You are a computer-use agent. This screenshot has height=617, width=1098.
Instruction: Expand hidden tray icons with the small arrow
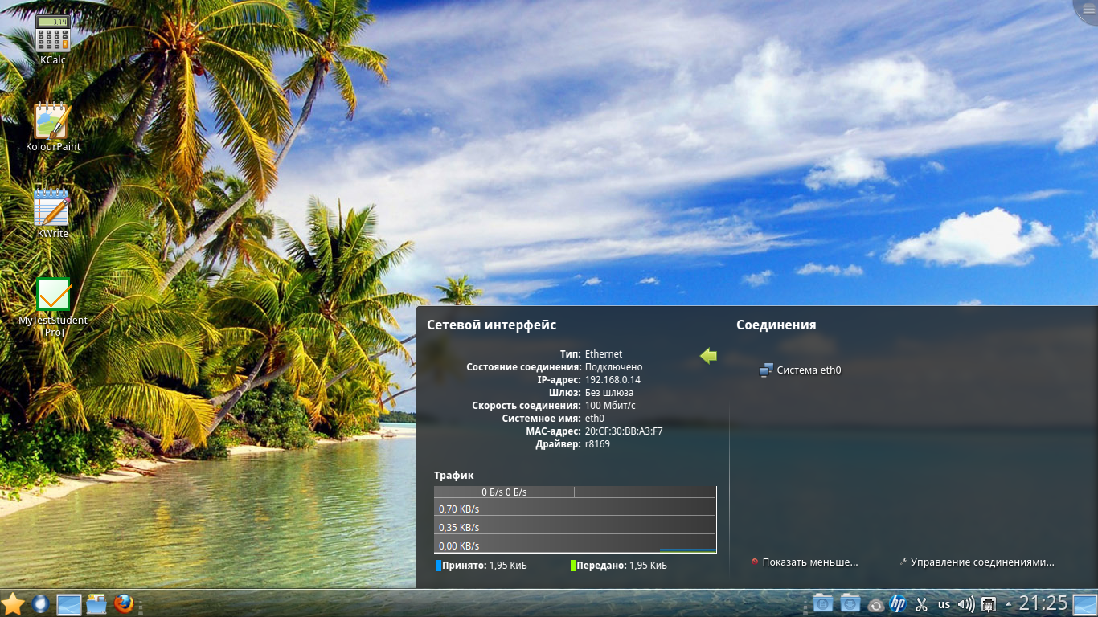pyautogui.click(x=1008, y=604)
